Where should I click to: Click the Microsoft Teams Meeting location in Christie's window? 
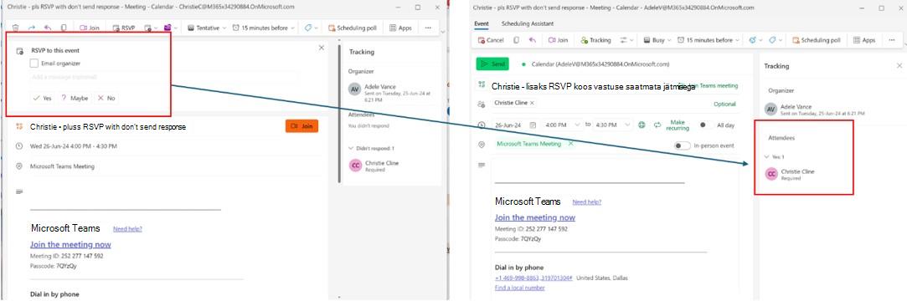(x=62, y=166)
